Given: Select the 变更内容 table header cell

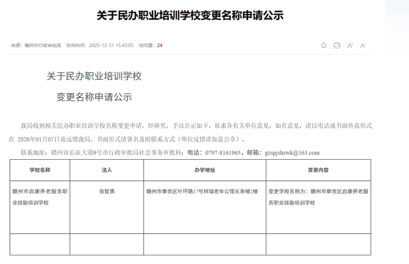Looking at the screenshot, I should pos(319,170).
